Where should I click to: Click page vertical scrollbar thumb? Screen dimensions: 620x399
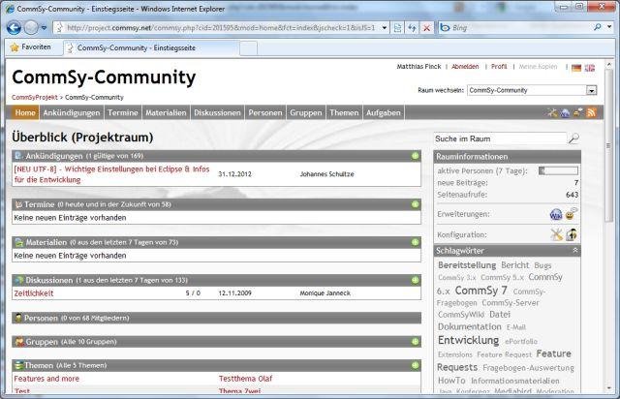[609, 145]
